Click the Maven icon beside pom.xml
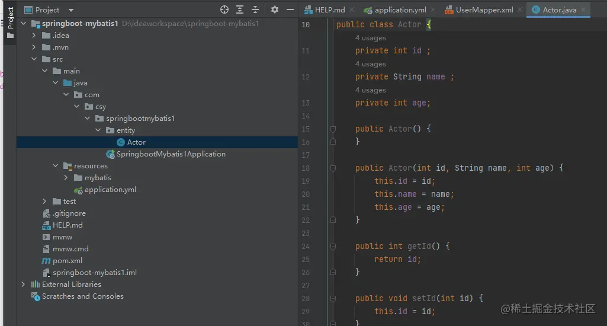607x326 pixels. point(46,261)
